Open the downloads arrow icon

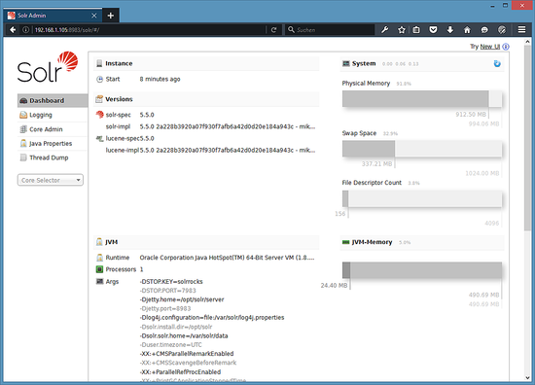pos(450,30)
